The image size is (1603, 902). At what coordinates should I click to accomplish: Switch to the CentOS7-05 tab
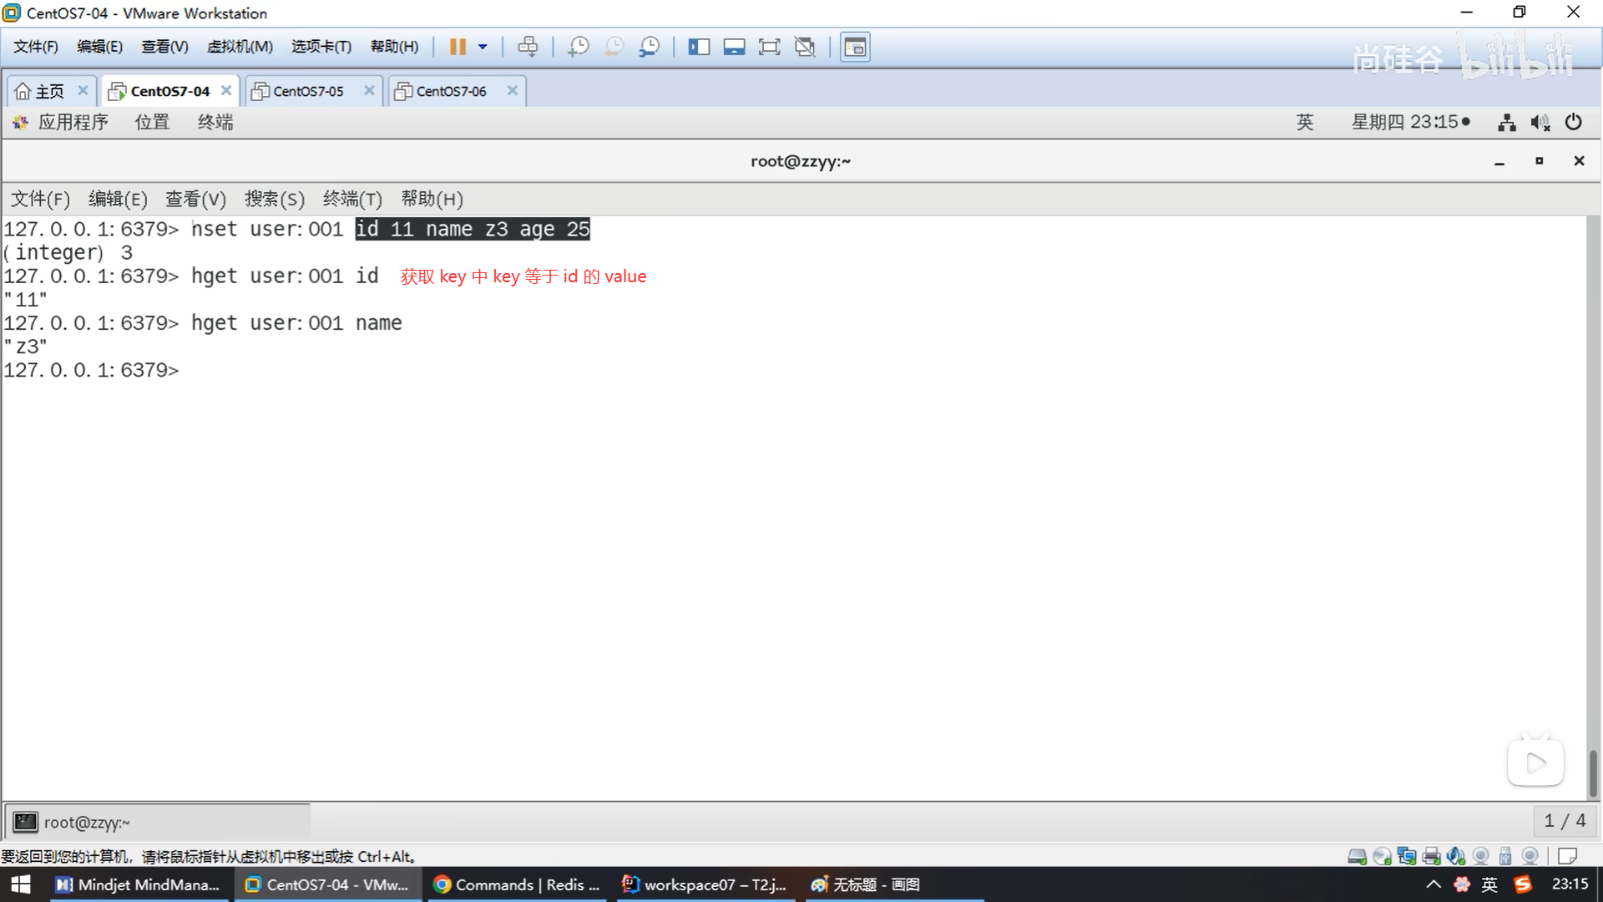308,91
